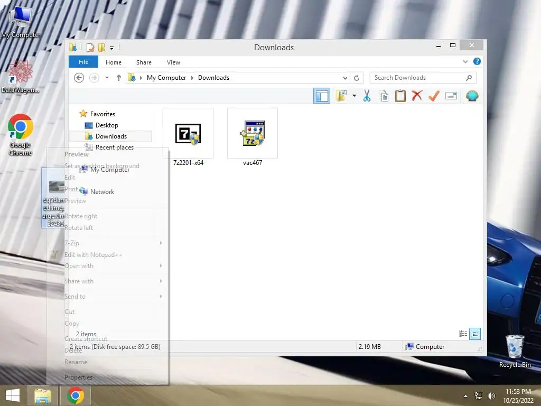Click the Forward arrow button
Viewport: 541px width, 406px height.
(94, 78)
